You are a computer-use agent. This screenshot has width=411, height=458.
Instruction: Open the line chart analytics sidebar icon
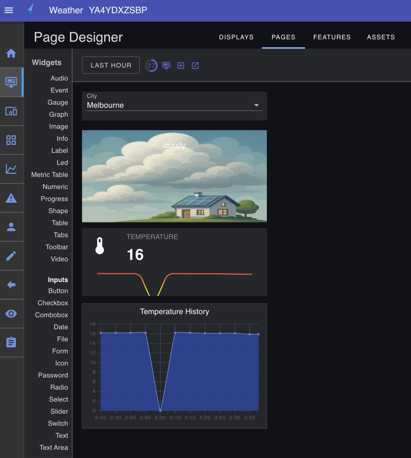click(x=11, y=169)
